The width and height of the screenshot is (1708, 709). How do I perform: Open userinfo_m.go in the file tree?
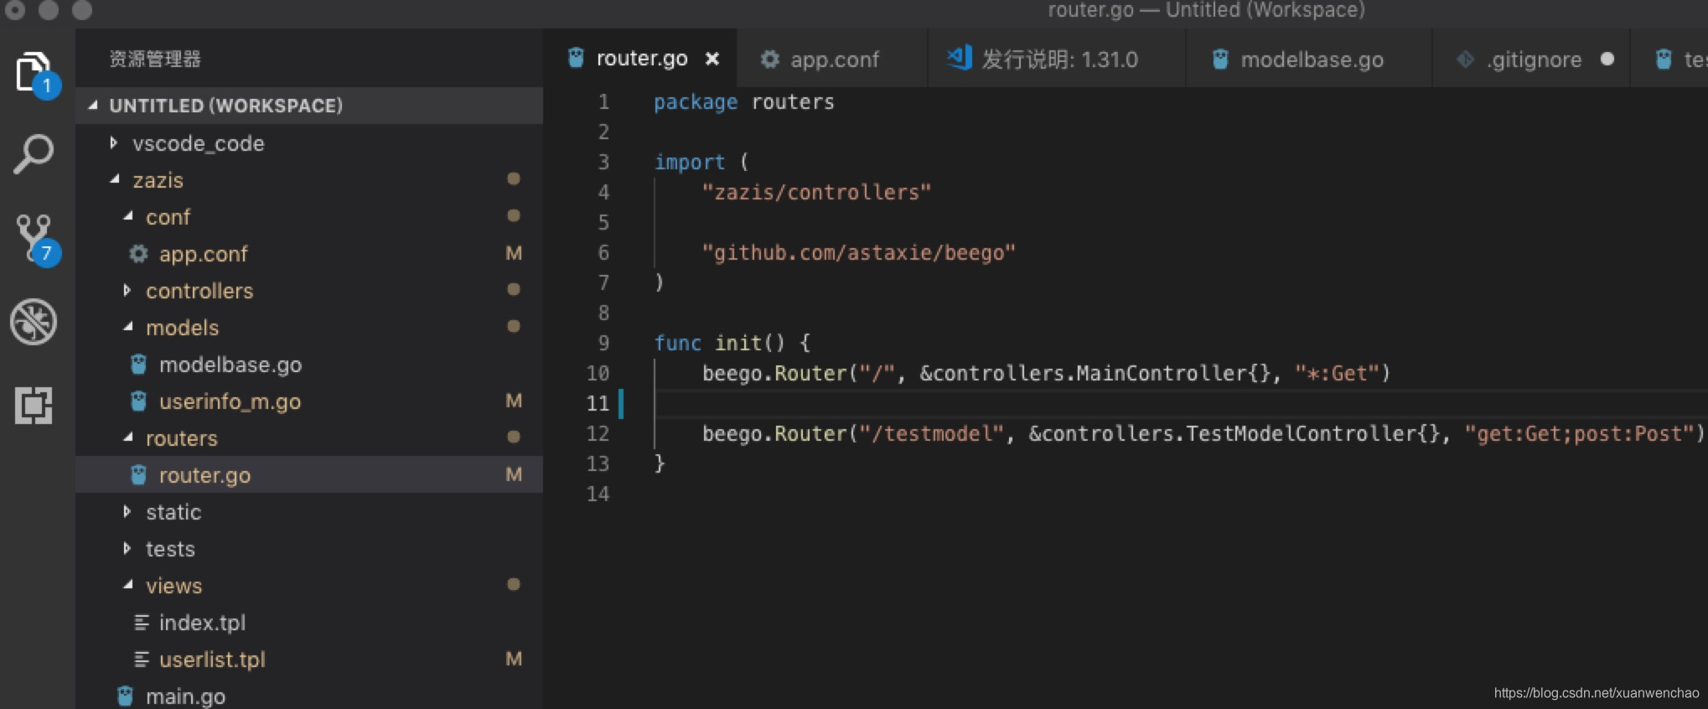pos(309,401)
